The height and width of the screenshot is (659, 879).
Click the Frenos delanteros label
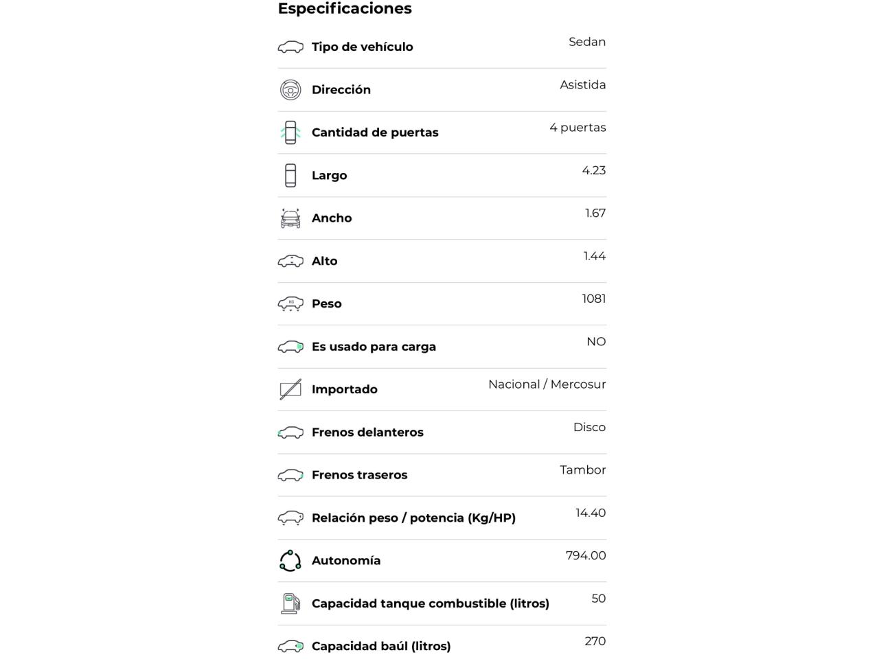(367, 432)
